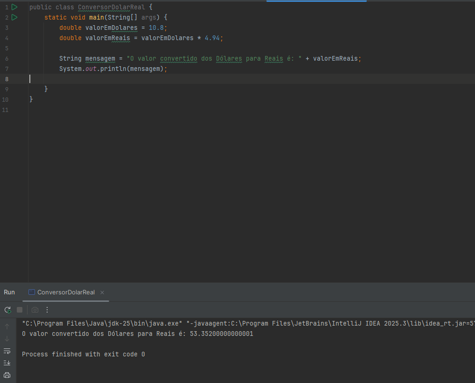The width and height of the screenshot is (475, 383).
Task: Click the class name ConversorDolarReal in code
Action: click(x=112, y=7)
